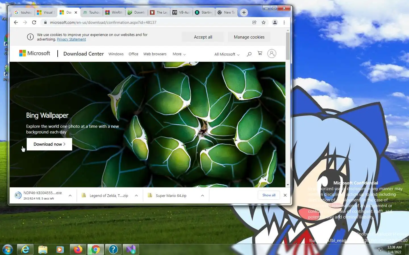Click the scrollbar up arrow

pos(288,30)
